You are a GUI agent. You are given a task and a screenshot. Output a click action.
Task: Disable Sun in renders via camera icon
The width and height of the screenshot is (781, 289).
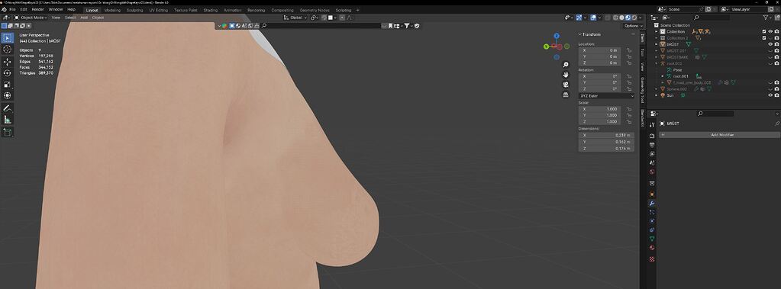[x=777, y=95]
